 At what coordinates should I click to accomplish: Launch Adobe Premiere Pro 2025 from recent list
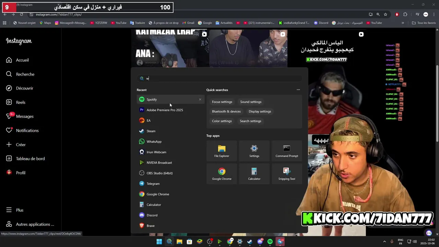[170, 110]
